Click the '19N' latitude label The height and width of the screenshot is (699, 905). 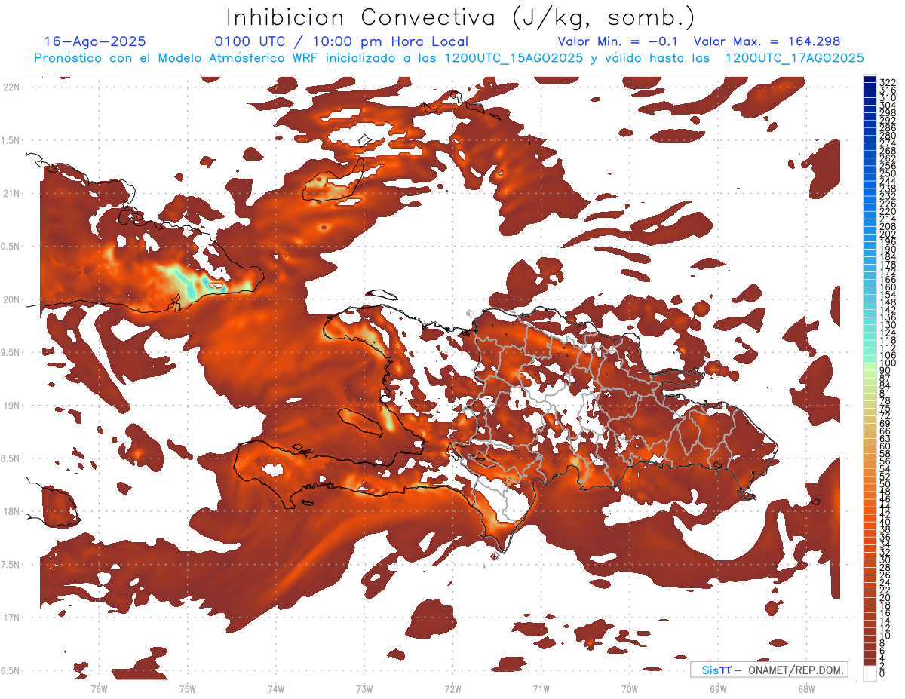[13, 405]
